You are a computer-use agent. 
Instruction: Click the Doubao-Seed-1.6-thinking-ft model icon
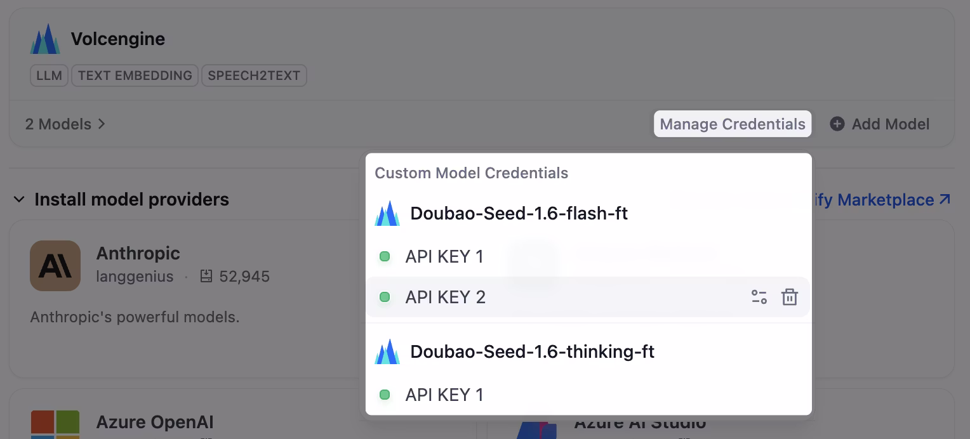[x=387, y=351]
